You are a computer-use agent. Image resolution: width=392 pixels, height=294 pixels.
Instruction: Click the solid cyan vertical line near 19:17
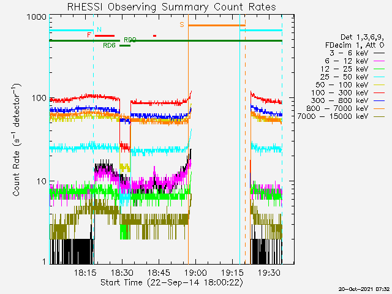pyautogui.click(x=239, y=140)
